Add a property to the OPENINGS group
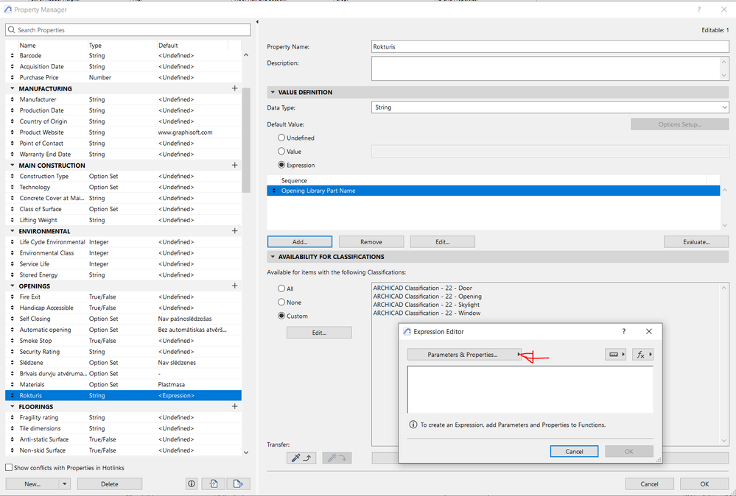This screenshot has width=736, height=496. [x=235, y=286]
